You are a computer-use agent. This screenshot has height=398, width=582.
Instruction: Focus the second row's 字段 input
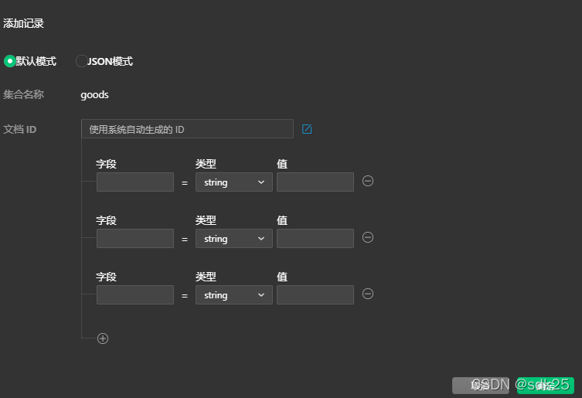[135, 238]
